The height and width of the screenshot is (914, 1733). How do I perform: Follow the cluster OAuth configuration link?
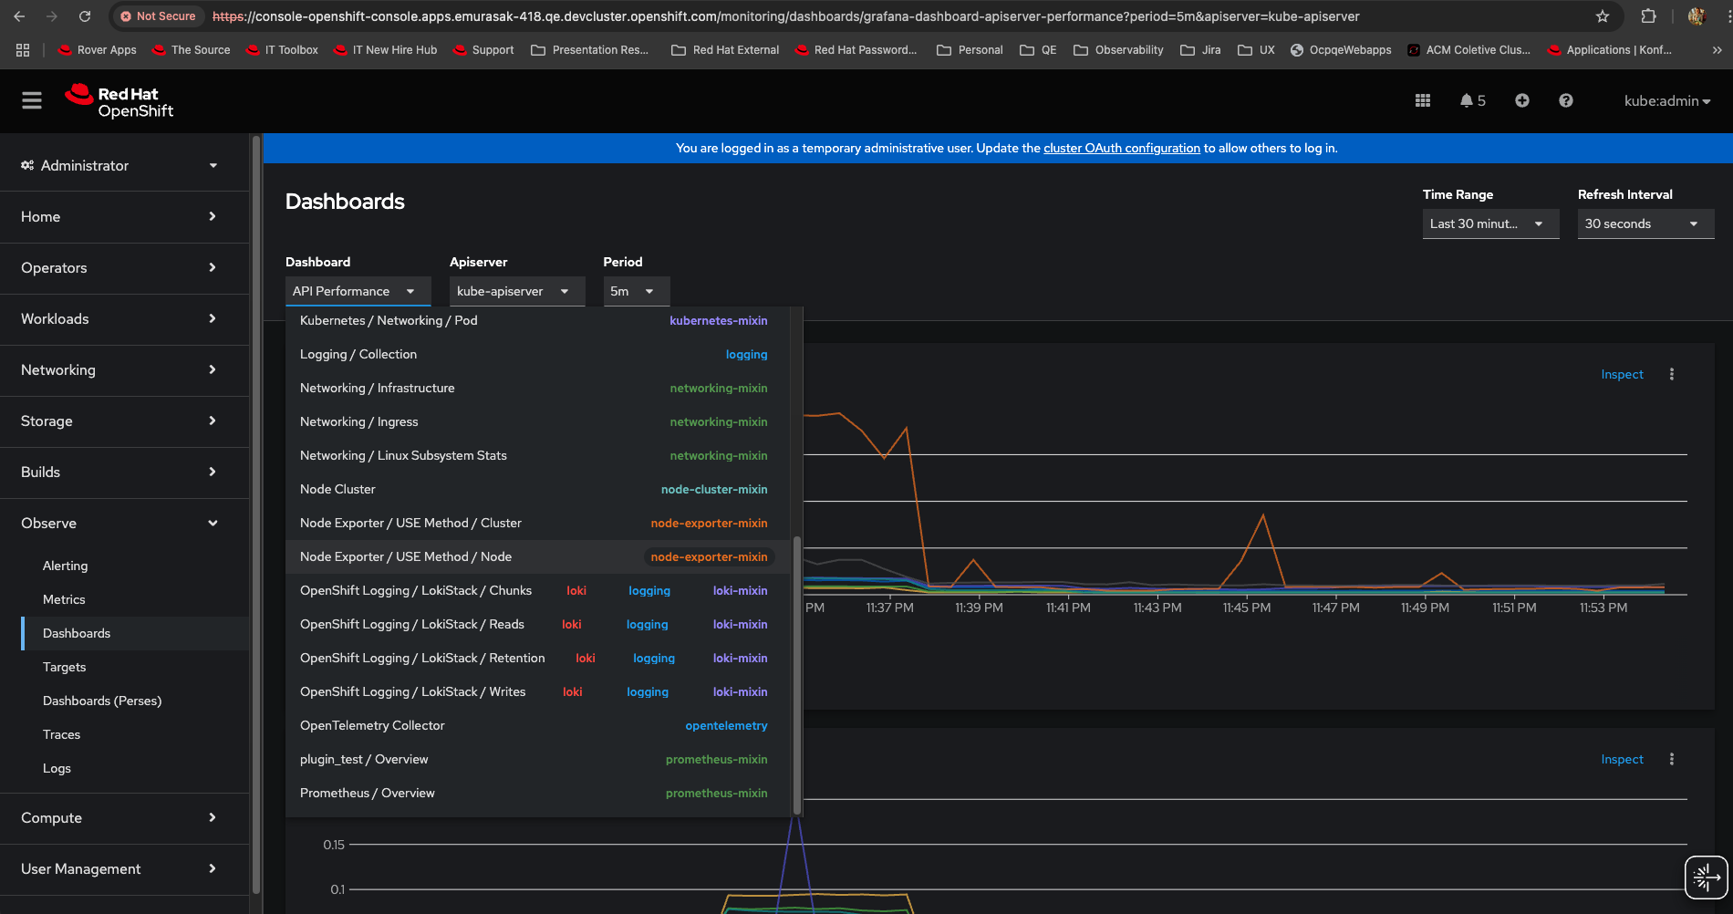coord(1121,149)
